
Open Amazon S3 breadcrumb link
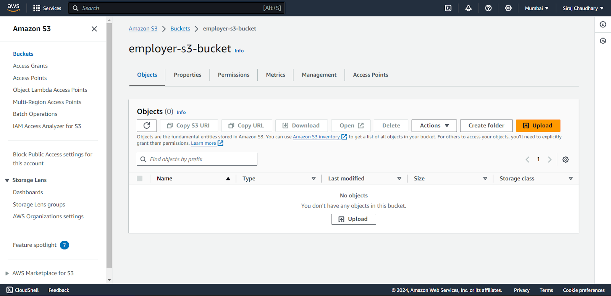[143, 29]
